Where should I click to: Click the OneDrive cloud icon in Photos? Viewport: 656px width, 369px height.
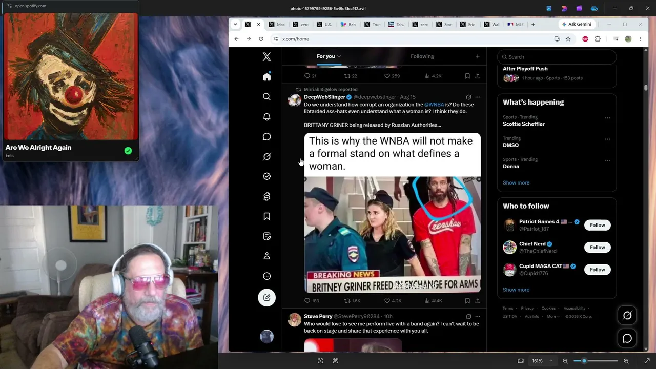click(594, 8)
